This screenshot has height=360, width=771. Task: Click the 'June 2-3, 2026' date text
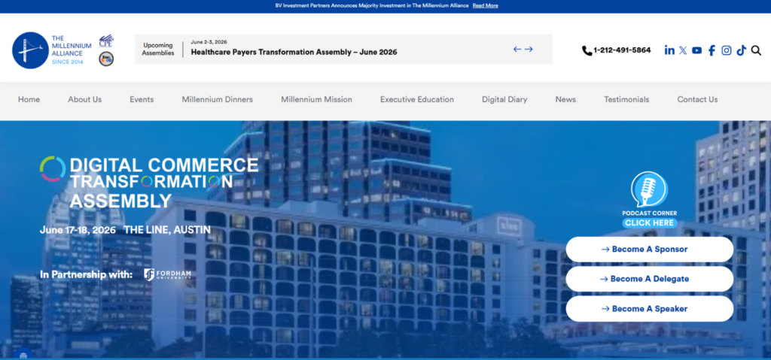click(x=209, y=42)
